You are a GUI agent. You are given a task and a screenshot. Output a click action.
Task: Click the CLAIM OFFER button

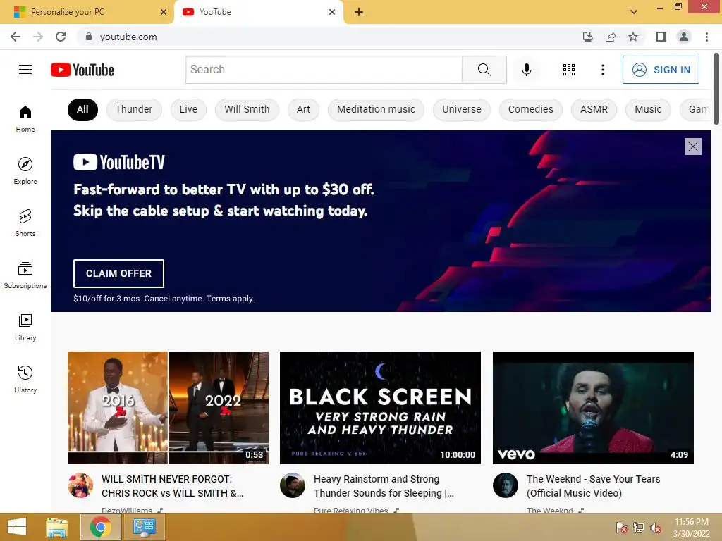click(118, 273)
